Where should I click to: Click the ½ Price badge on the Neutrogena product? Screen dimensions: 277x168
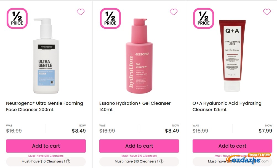[17, 18]
